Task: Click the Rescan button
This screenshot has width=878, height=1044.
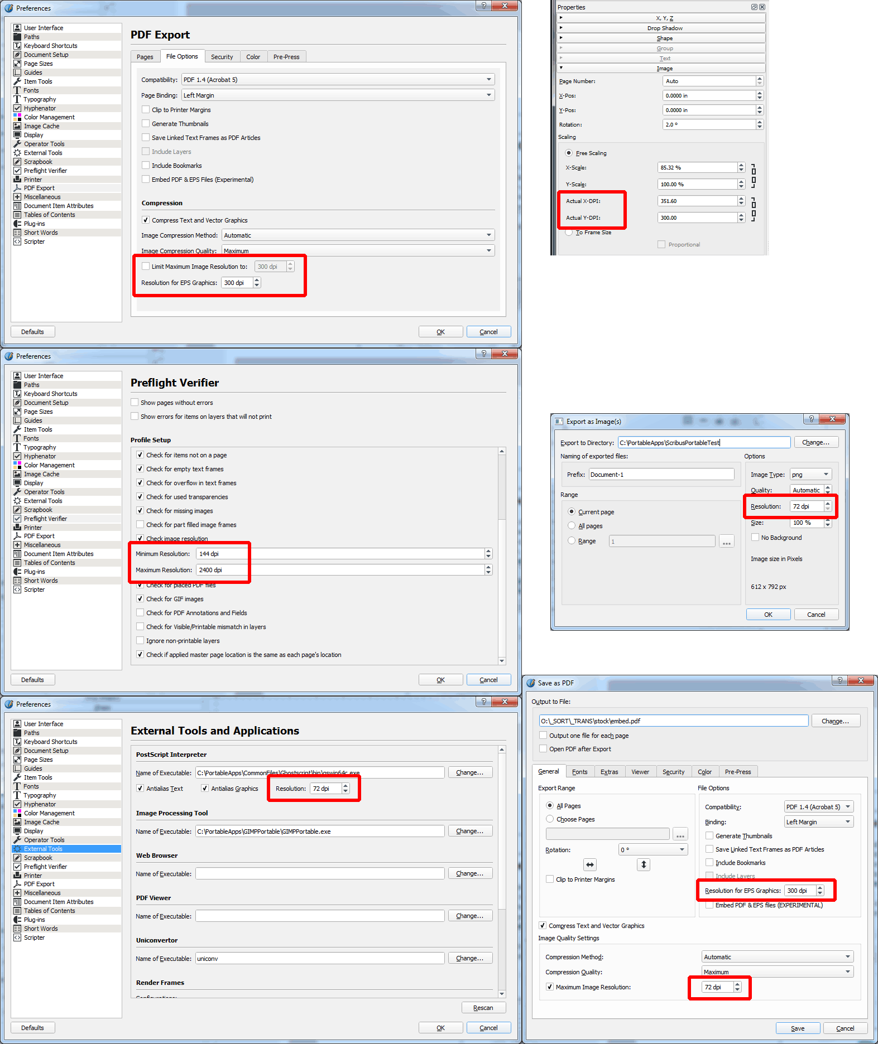Action: 483,1008
